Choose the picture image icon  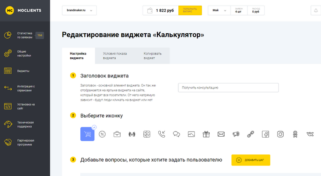click(191, 134)
